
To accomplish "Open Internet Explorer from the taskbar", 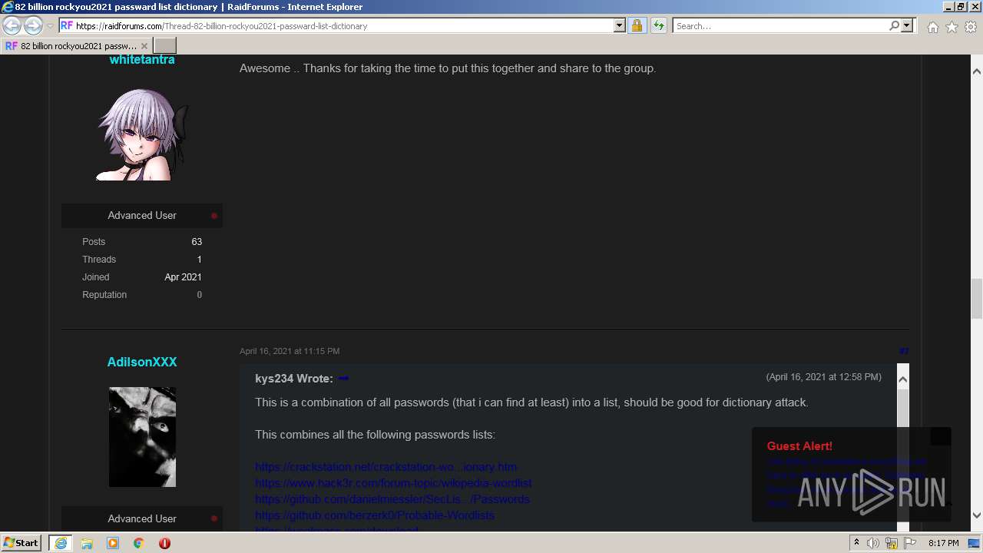I will (60, 543).
